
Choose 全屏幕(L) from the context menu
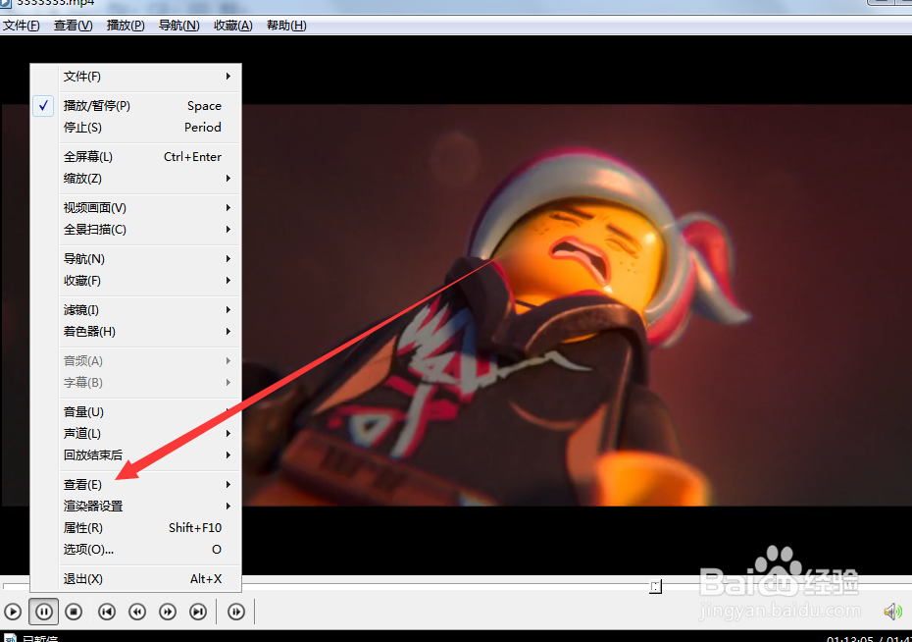coord(136,157)
